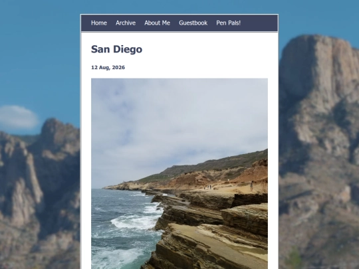Open the About Me page
Screen dimensions: 359x269
click(157, 23)
